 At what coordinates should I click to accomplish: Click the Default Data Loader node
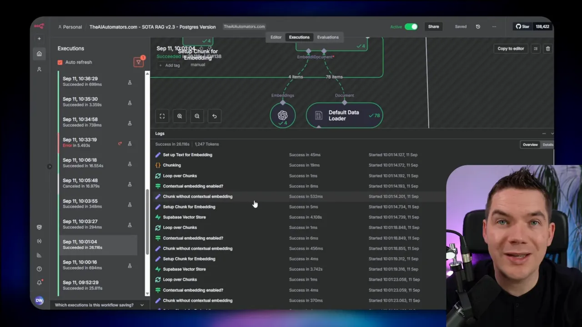tap(344, 115)
